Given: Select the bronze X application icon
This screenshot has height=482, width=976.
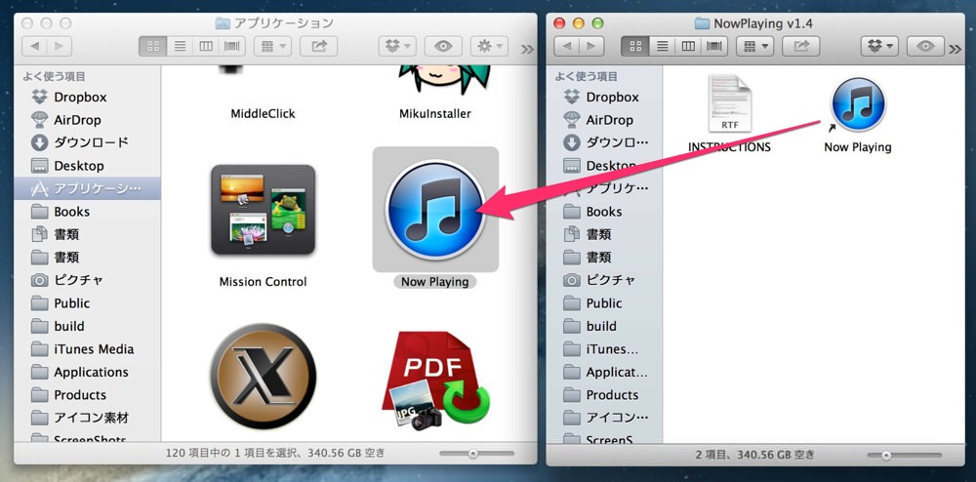Looking at the screenshot, I should click(263, 376).
